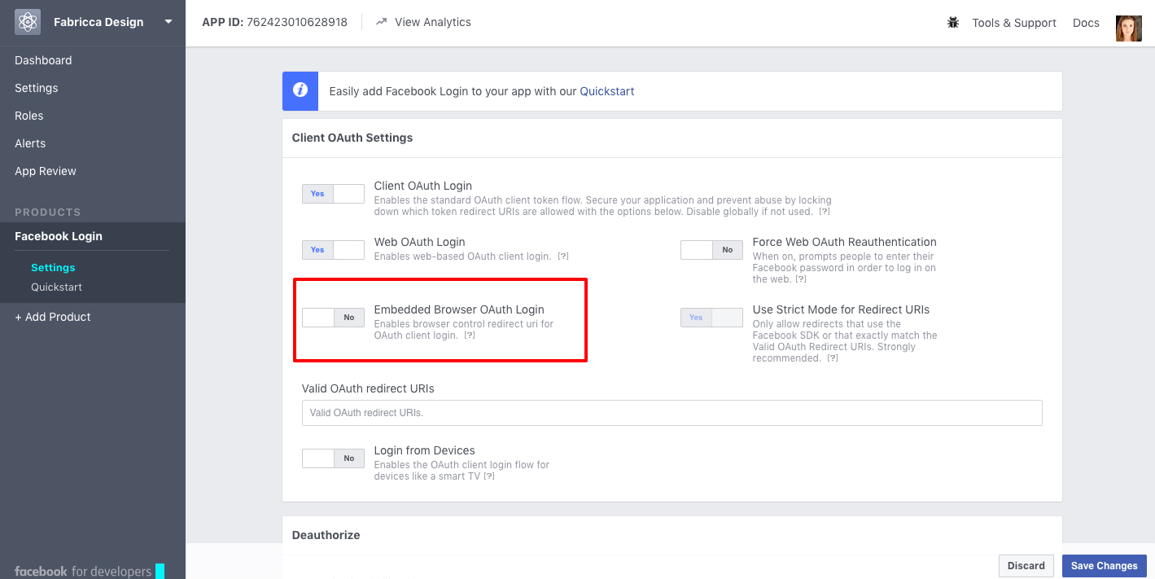The height and width of the screenshot is (579, 1155).
Task: Follow the Quickstart link in the banner
Action: [x=606, y=91]
